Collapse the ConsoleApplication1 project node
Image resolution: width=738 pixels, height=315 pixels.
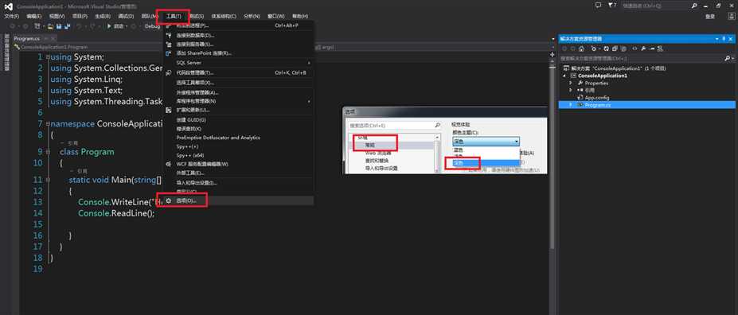565,76
